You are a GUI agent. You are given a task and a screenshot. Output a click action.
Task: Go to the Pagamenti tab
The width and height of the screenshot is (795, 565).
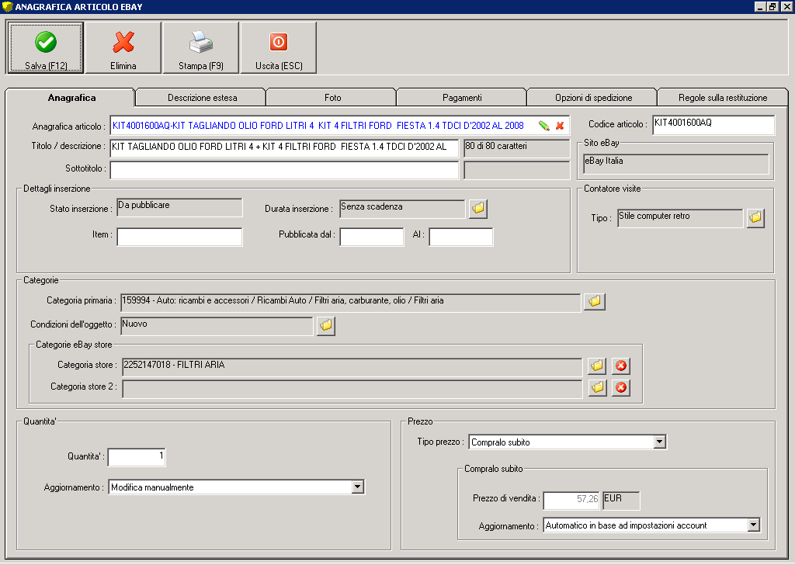click(462, 98)
